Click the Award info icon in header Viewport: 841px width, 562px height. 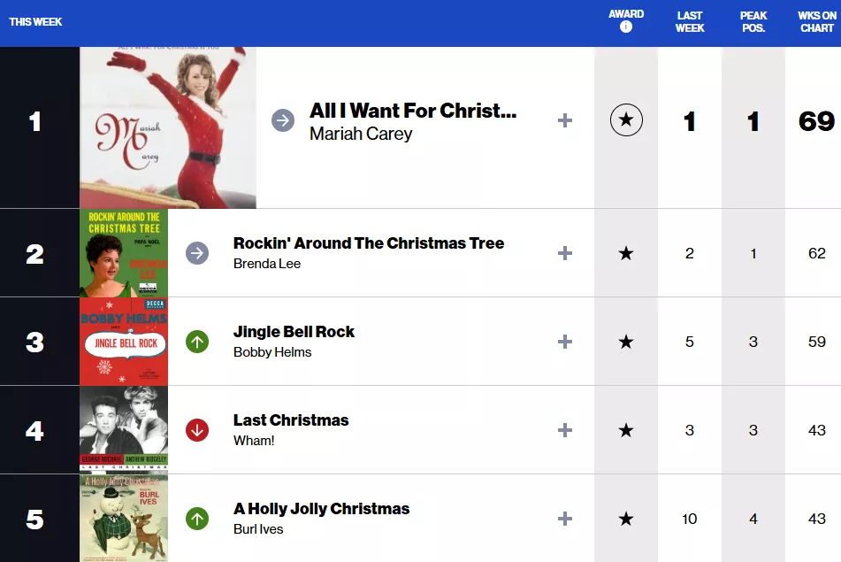pyautogui.click(x=626, y=27)
